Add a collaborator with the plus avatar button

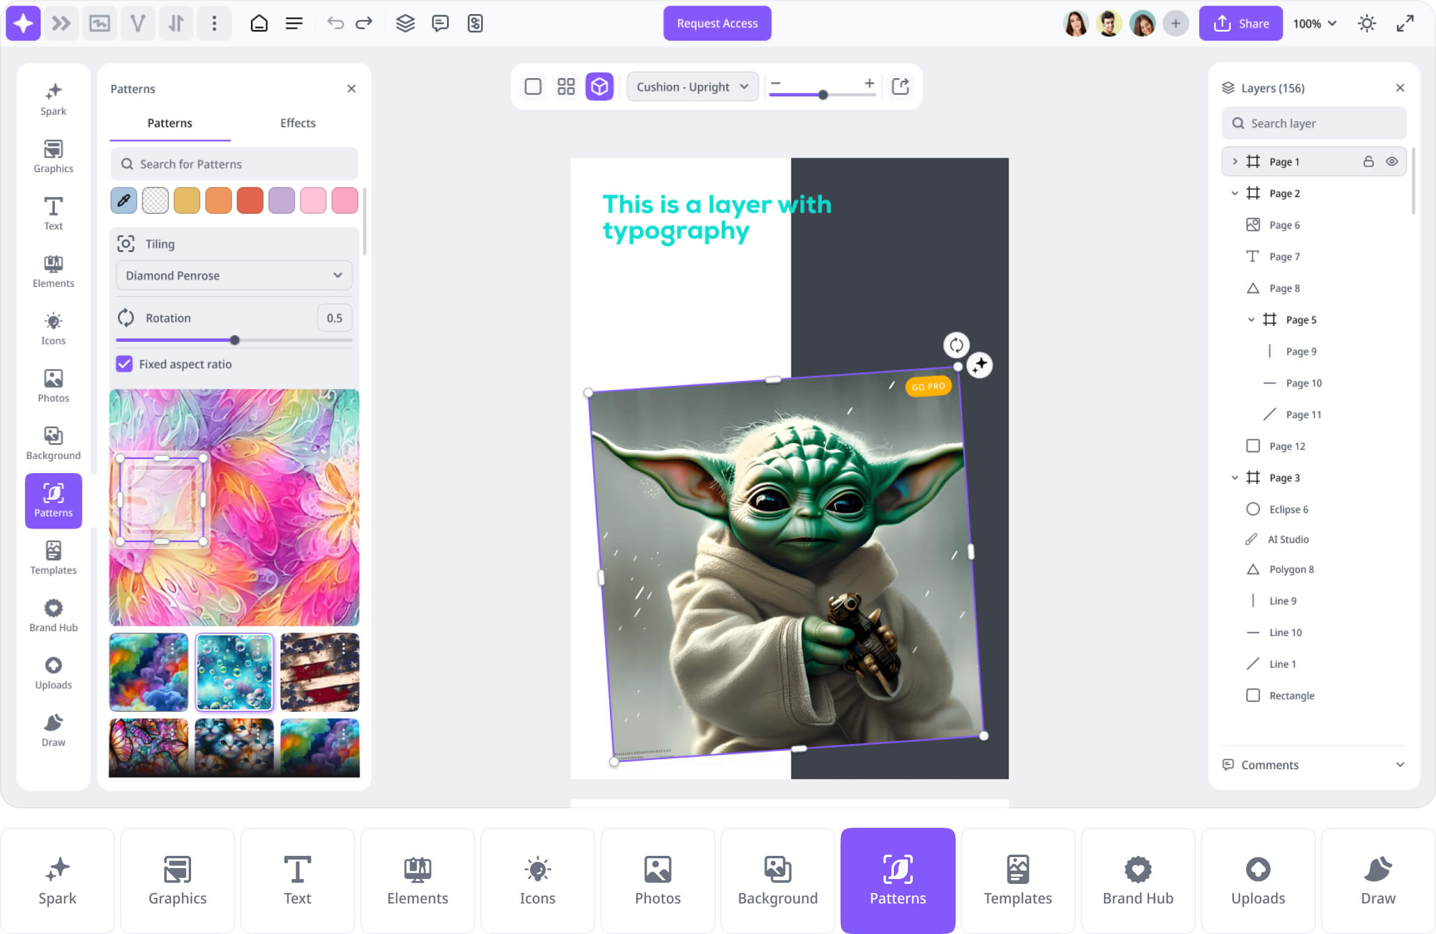tap(1175, 23)
